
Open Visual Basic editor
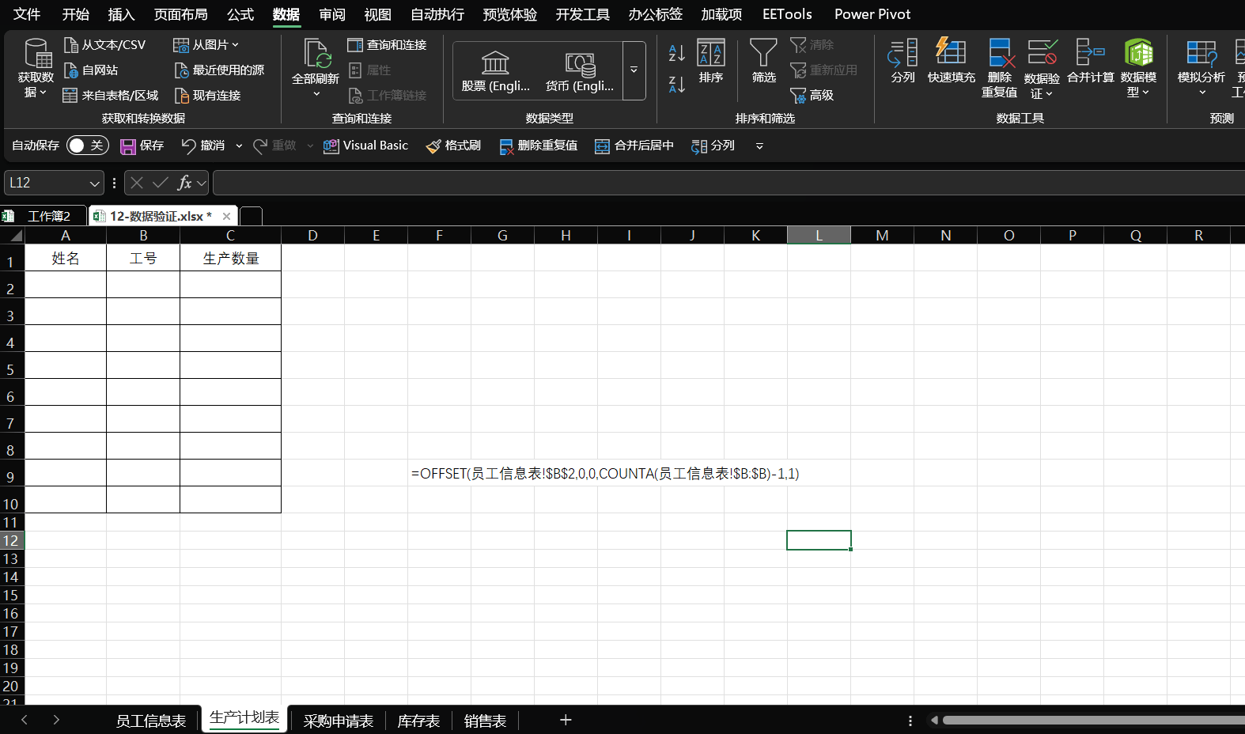pyautogui.click(x=366, y=146)
